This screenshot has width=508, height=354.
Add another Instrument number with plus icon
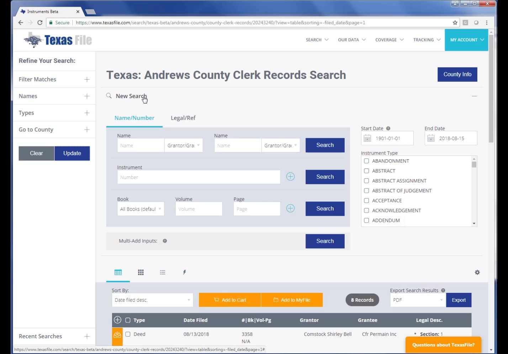coord(290,177)
